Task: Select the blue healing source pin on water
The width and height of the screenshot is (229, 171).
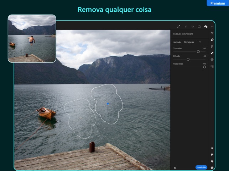Action: pos(108,104)
